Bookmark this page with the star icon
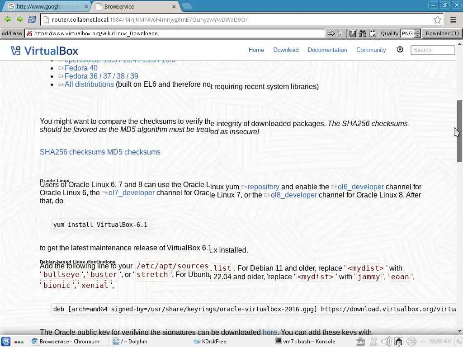The image size is (463, 347). 437,20
